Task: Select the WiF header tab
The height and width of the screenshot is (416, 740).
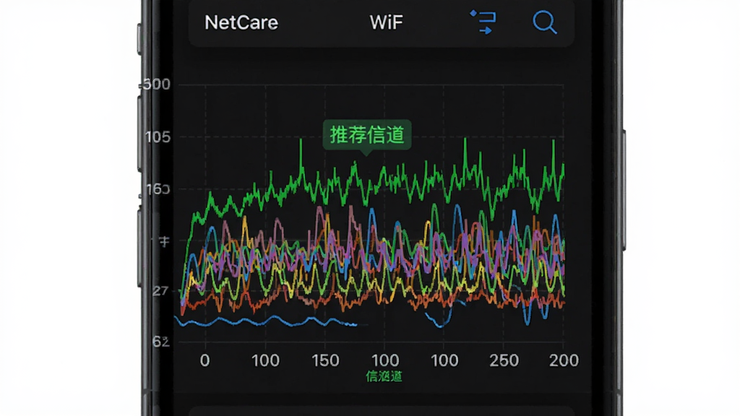Action: [x=386, y=22]
